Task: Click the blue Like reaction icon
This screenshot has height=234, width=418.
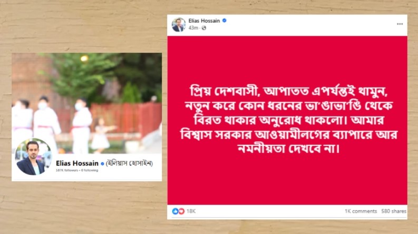Action: tap(175, 211)
